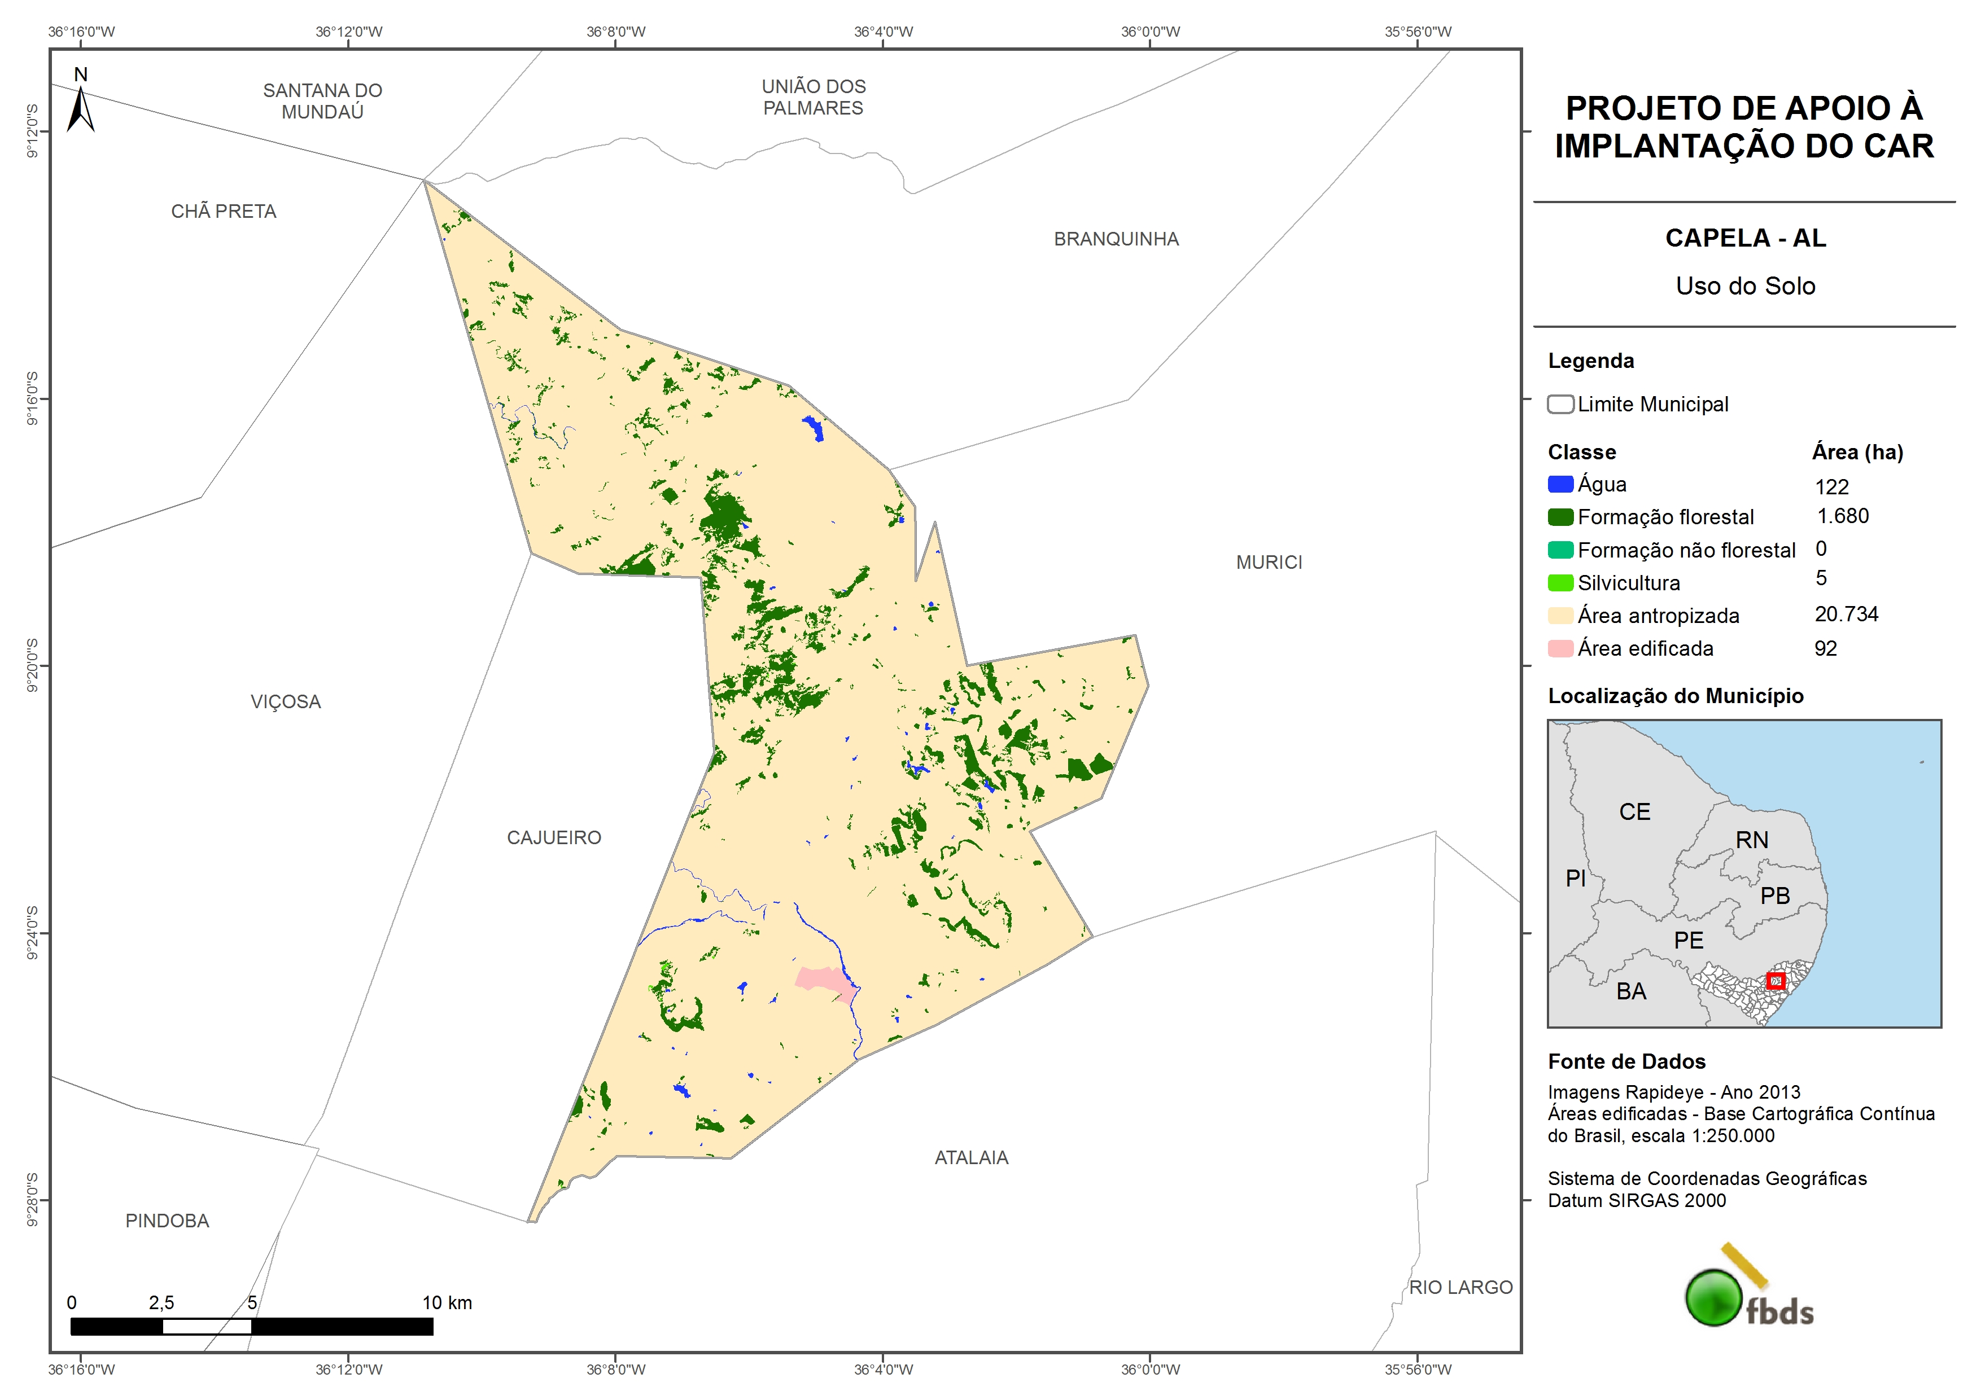Click the red locator square in inset map
This screenshot has height=1400, width=1981.
[1776, 981]
